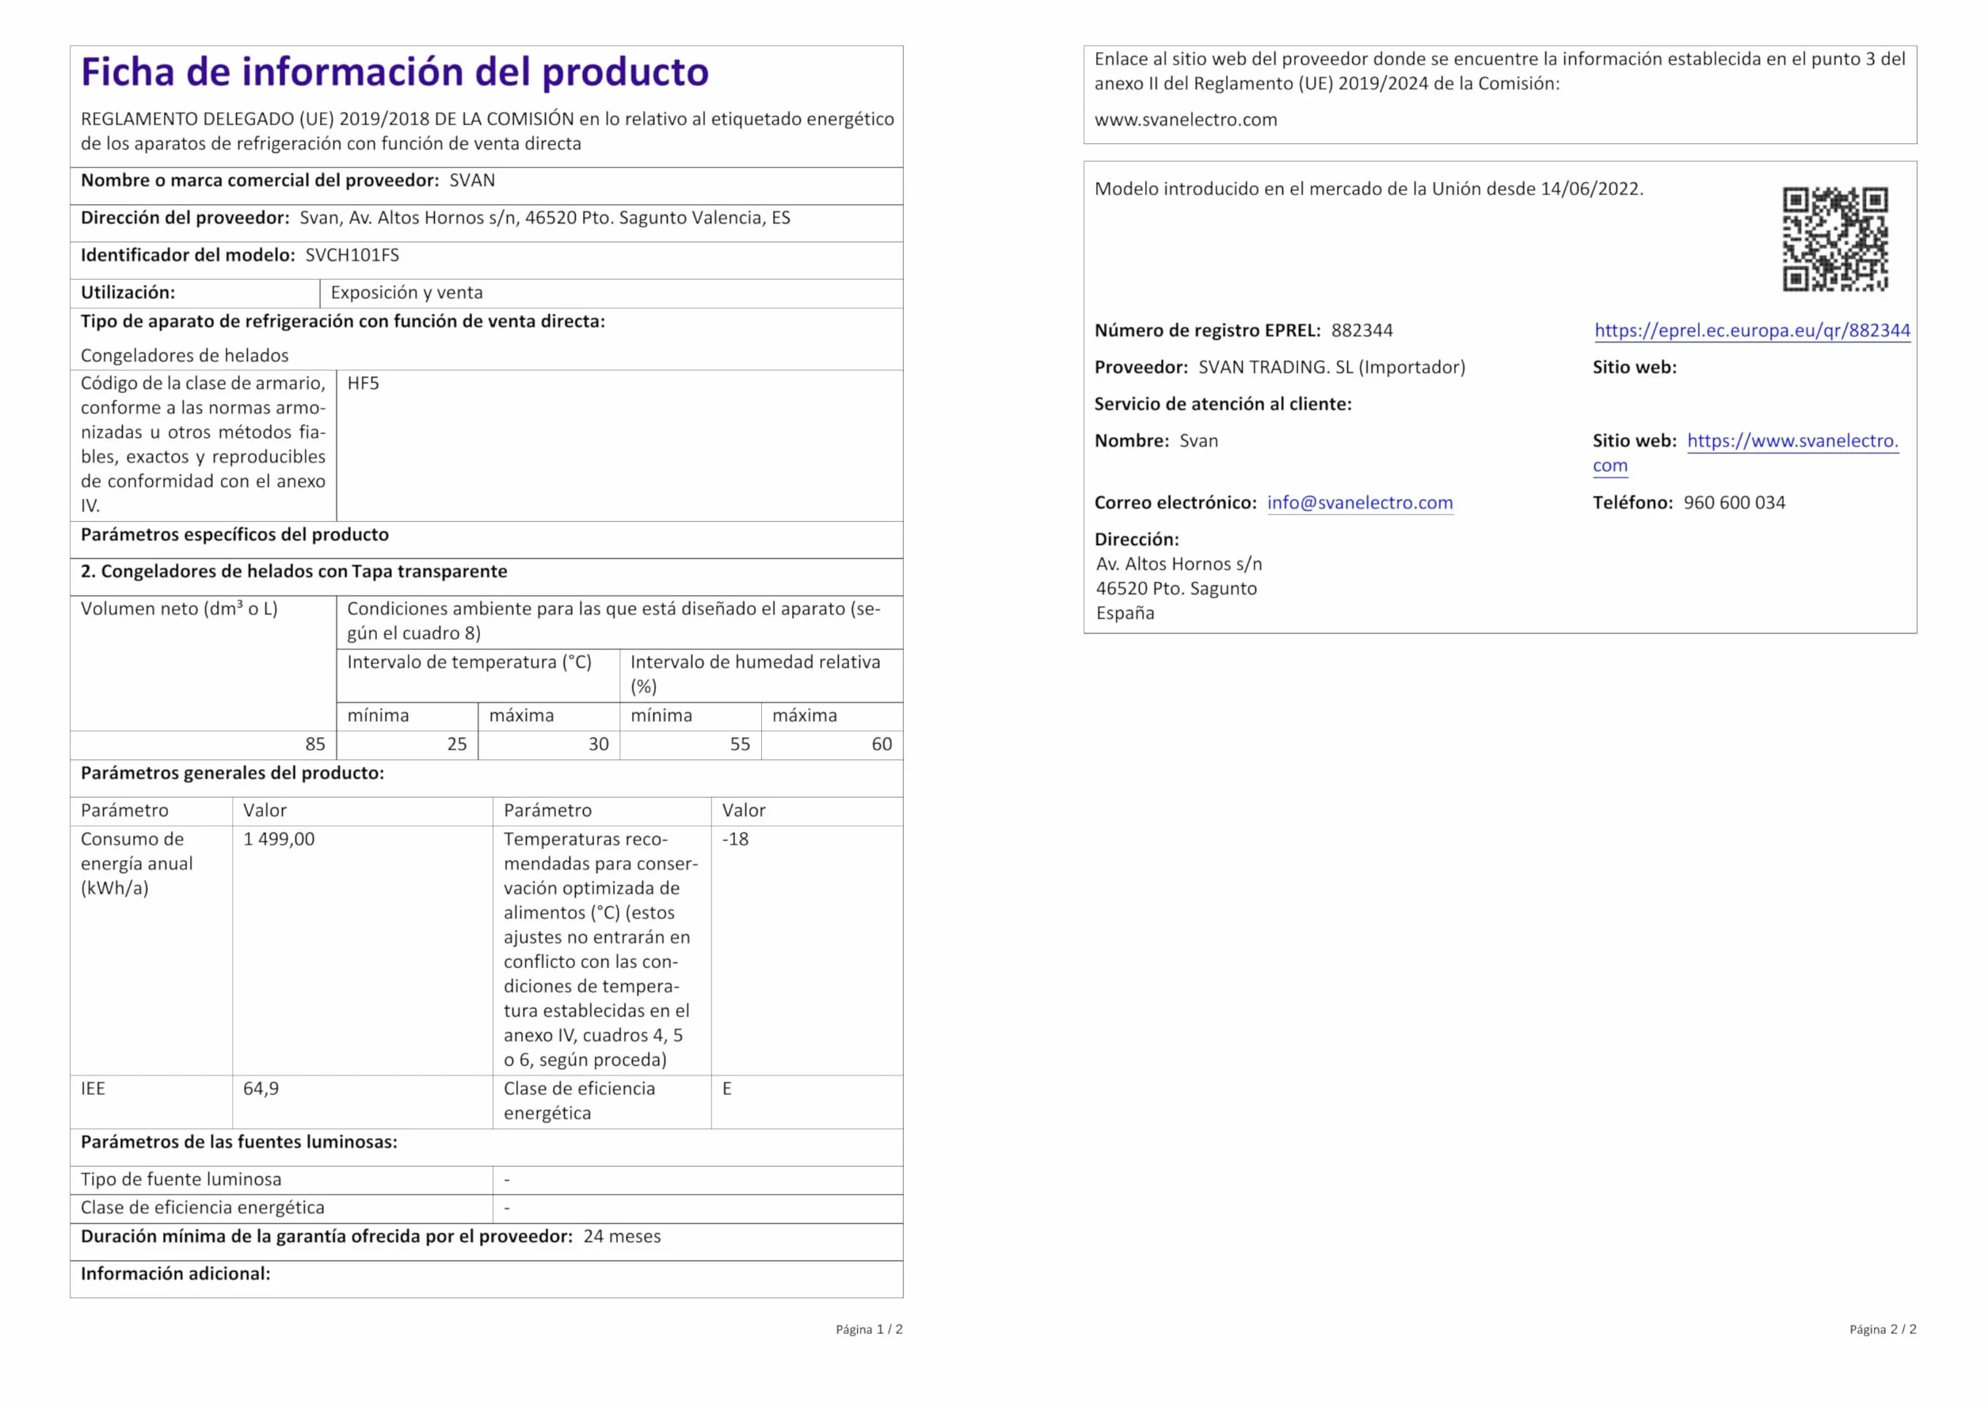Select the minimum temperature value "25"
The height and width of the screenshot is (1405, 1988).
pos(456,744)
